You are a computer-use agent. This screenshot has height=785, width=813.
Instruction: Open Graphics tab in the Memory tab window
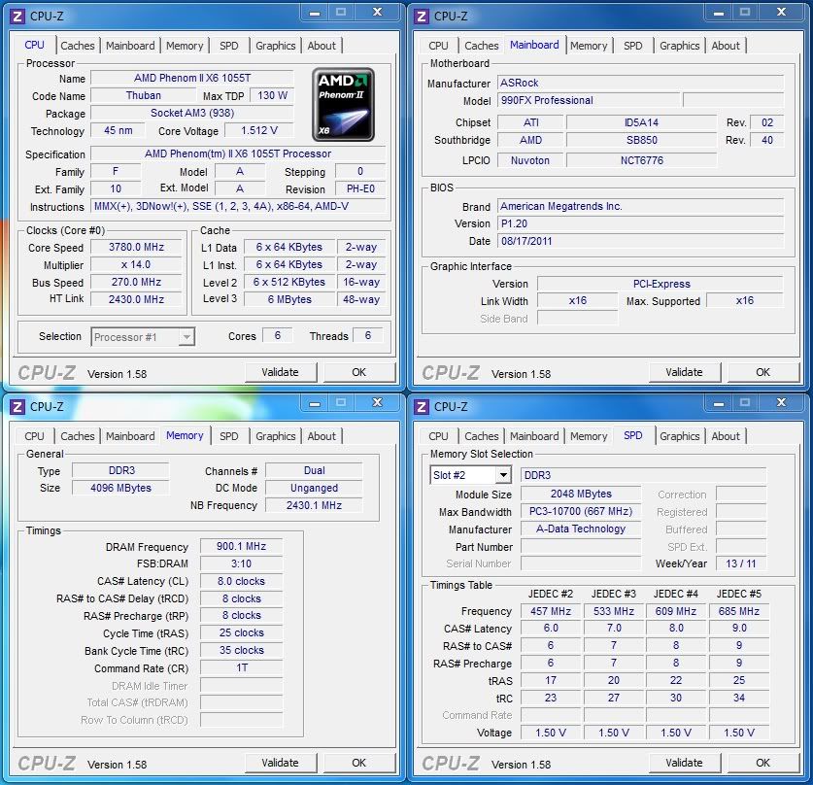click(275, 436)
